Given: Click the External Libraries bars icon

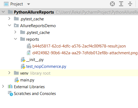Looking at the screenshot, I should pyautogui.click(x=10, y=86).
